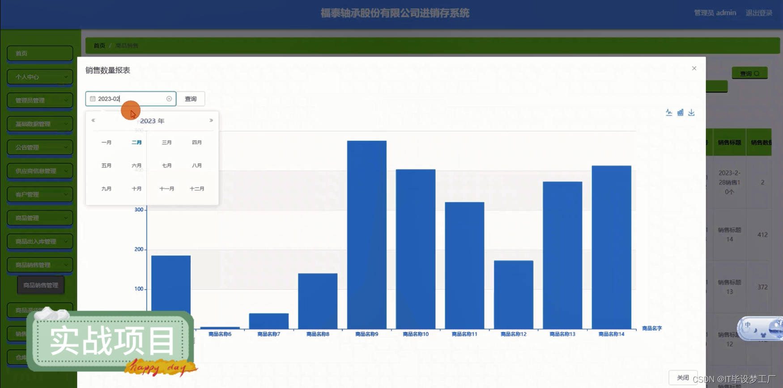Click the 商品名称11 bar in chart

(x=464, y=266)
